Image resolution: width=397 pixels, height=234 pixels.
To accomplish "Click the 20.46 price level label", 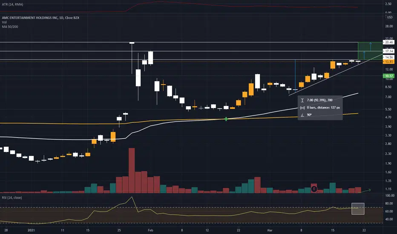I will tap(388, 42).
